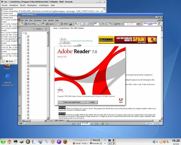Open the Tools menu

pos(45,20)
